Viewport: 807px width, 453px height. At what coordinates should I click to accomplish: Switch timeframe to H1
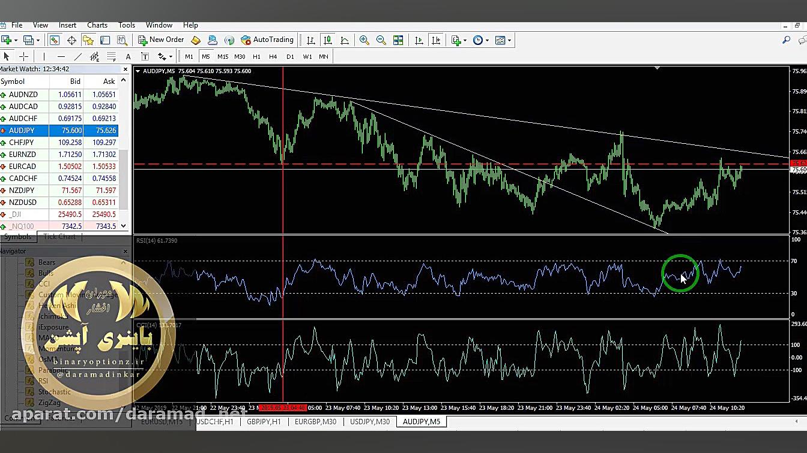256,56
